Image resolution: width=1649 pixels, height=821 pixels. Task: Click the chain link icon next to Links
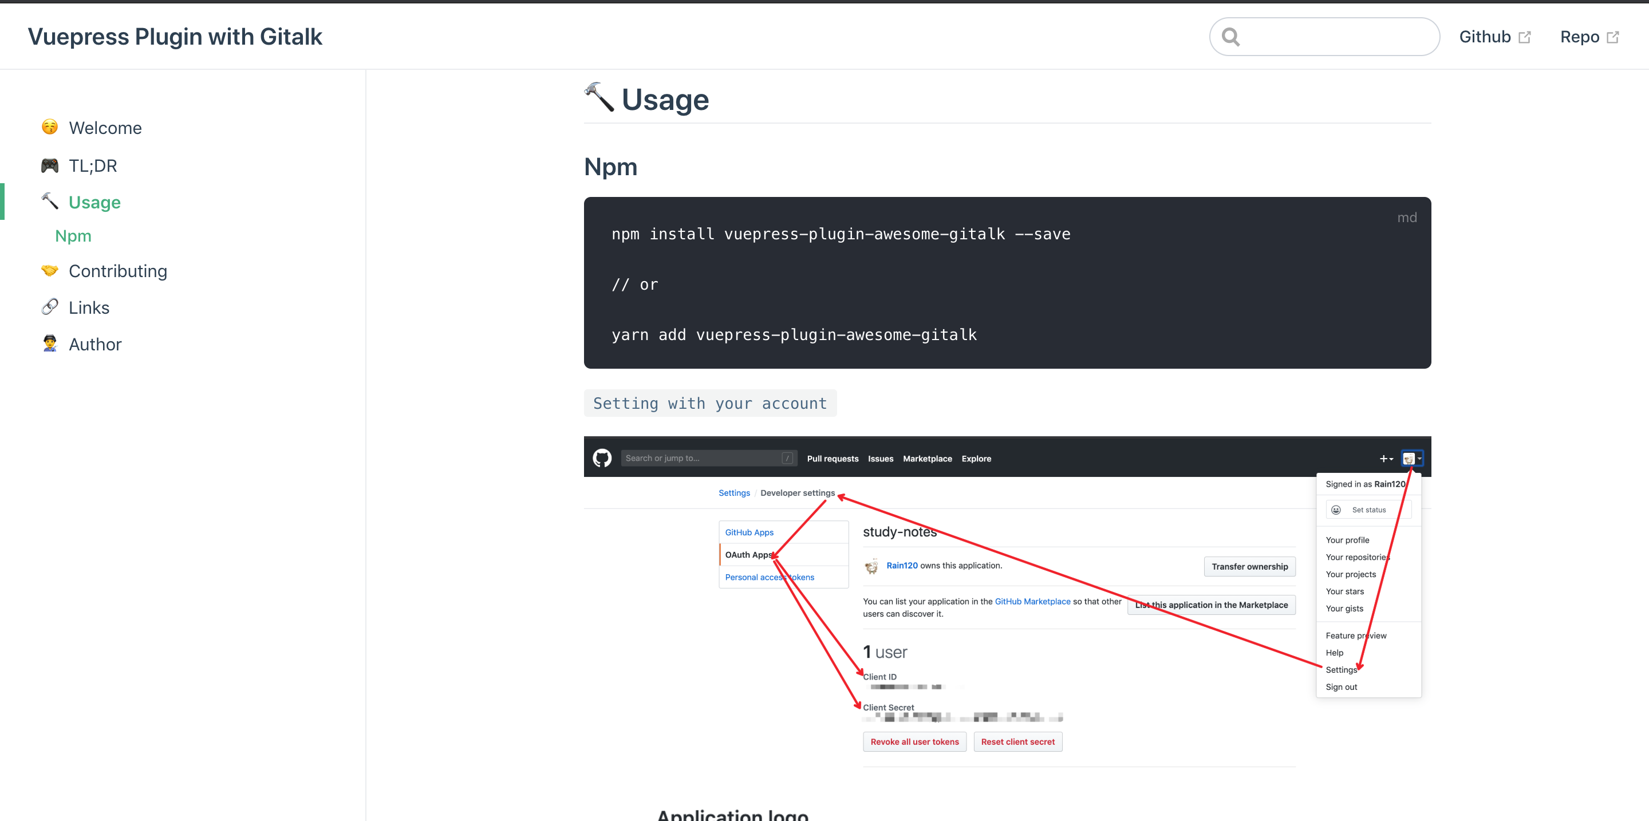coord(49,306)
